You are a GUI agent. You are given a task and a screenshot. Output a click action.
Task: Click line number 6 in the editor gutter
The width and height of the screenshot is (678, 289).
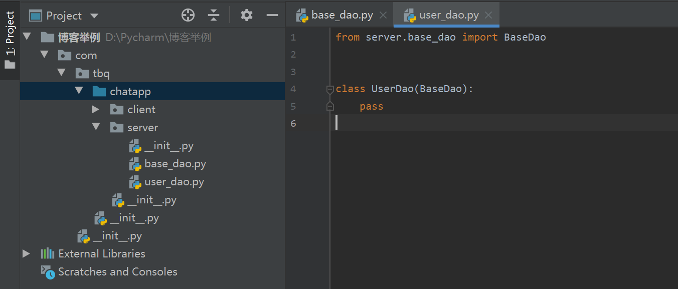[x=293, y=123]
